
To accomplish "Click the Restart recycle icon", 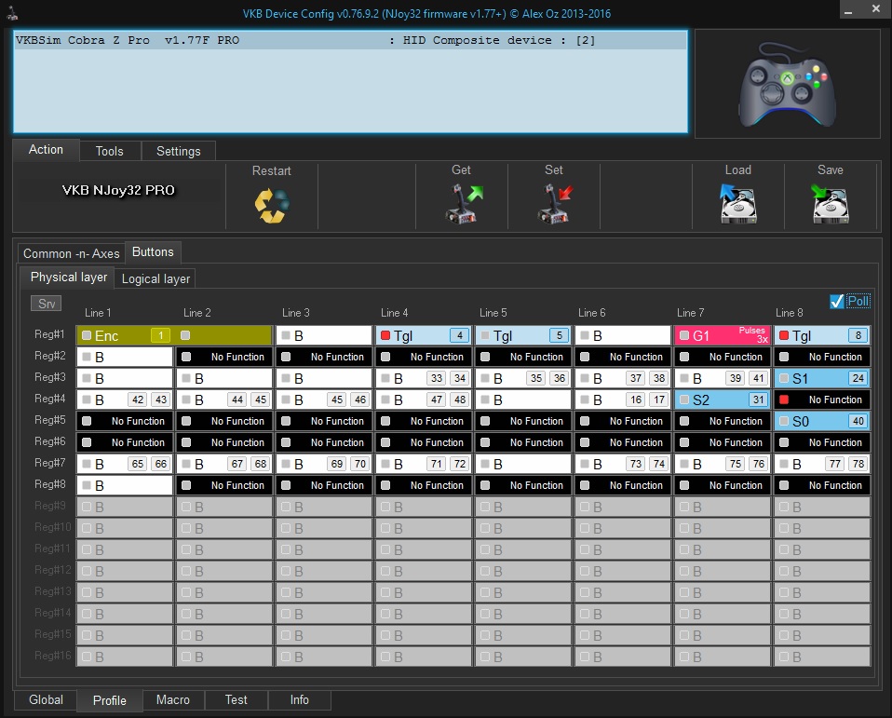I will pos(271,206).
